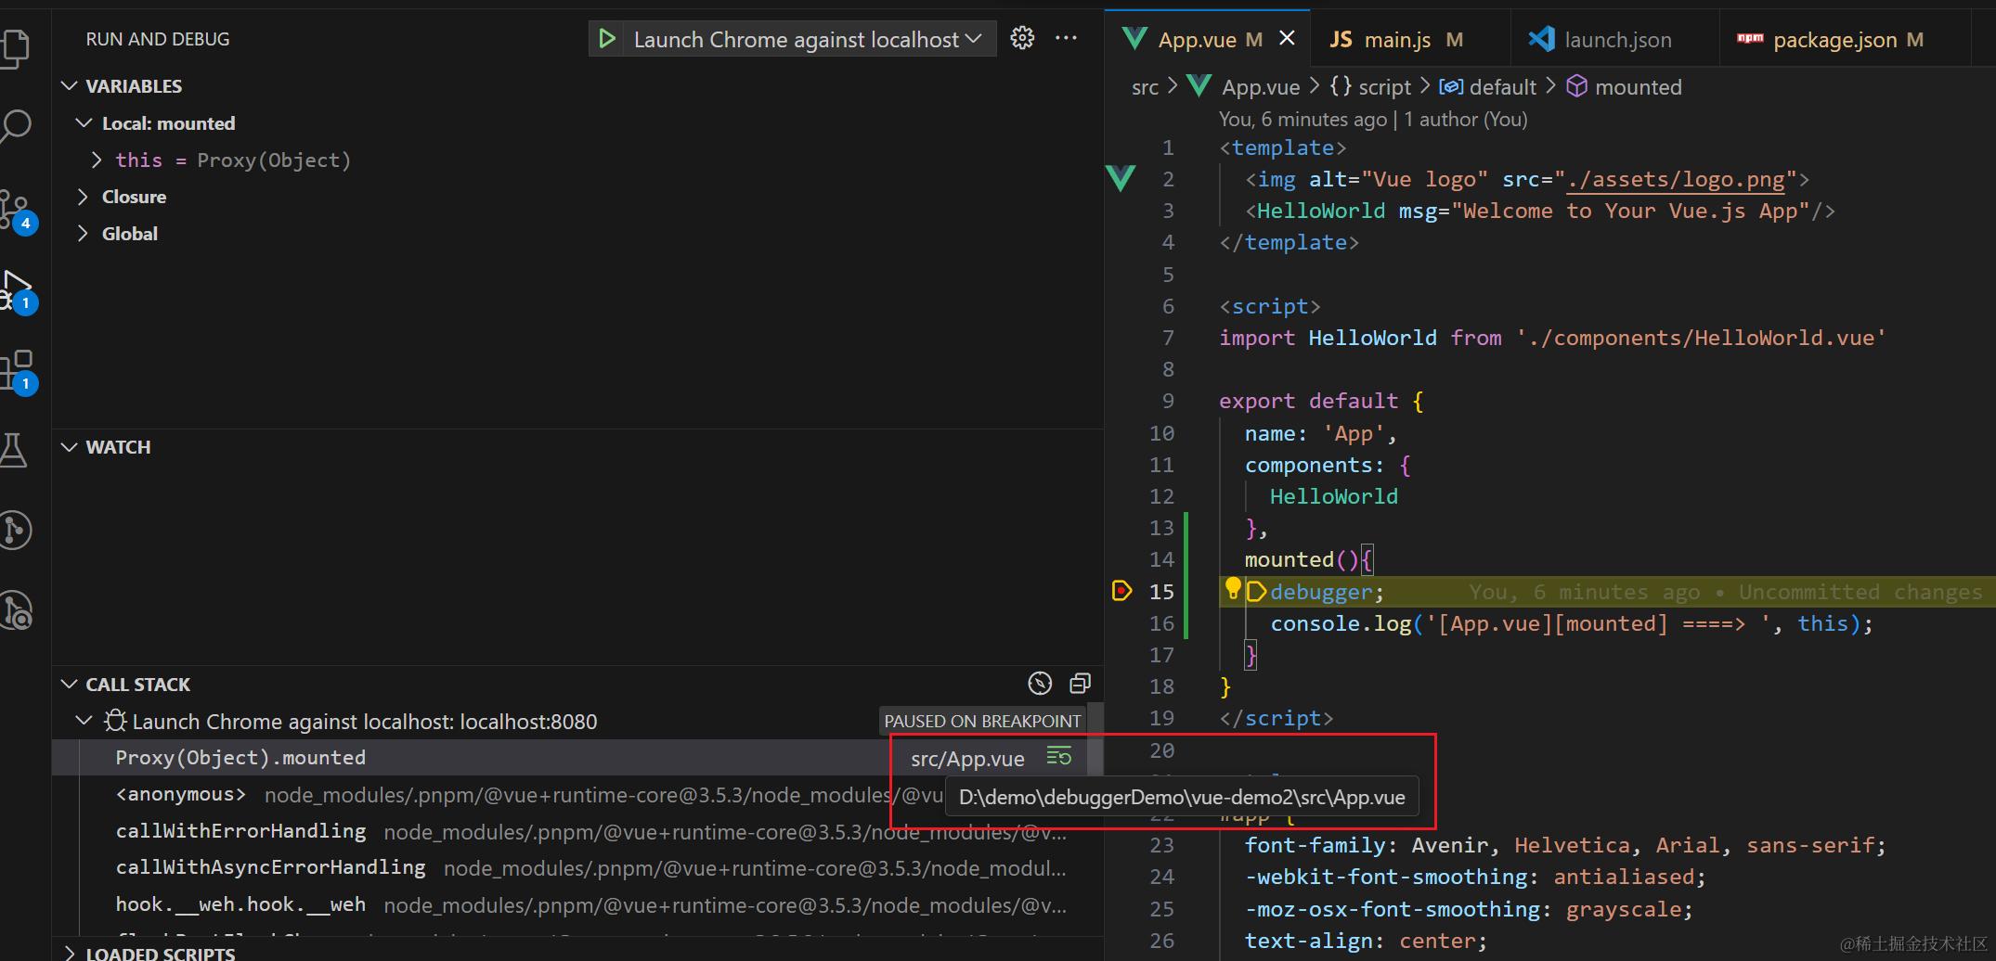Click the App.vue breadcrumb item
The image size is (1996, 961).
1244,87
